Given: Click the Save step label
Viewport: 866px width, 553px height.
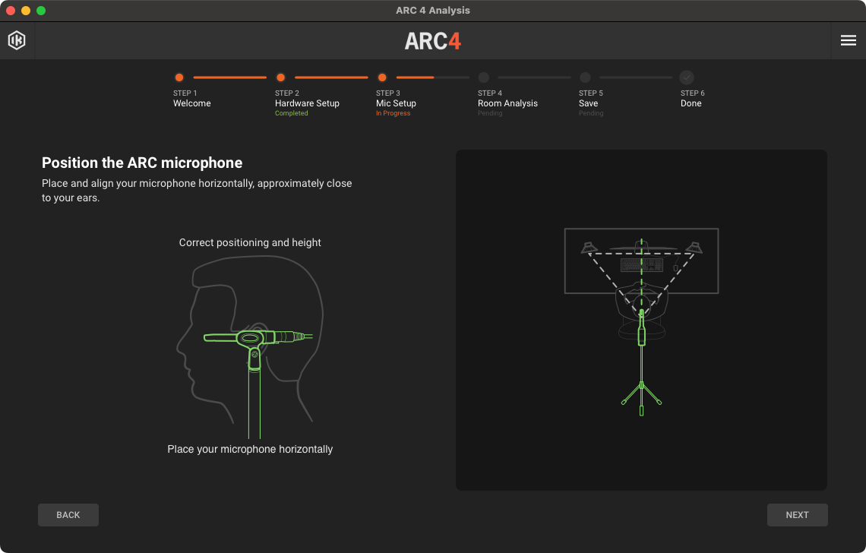Looking at the screenshot, I should coord(588,103).
